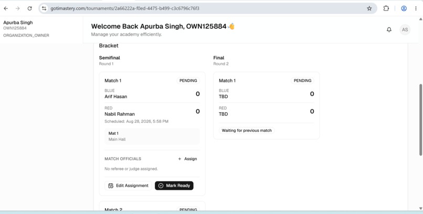
Task: Click the Bracket section heading
Action: pyautogui.click(x=109, y=46)
